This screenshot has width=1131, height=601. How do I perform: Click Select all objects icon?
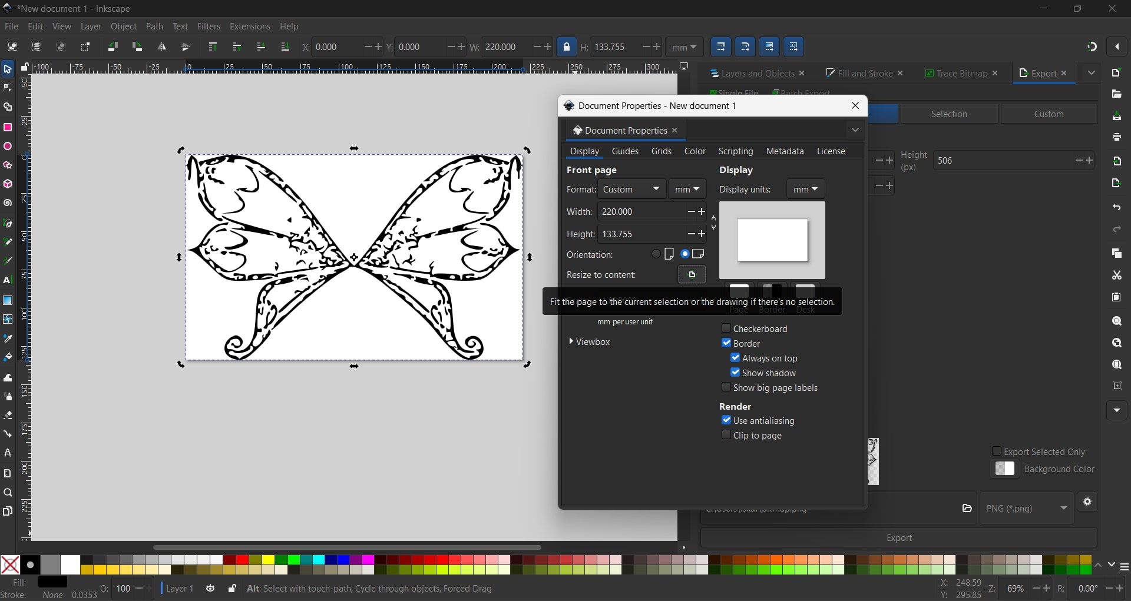[12, 47]
